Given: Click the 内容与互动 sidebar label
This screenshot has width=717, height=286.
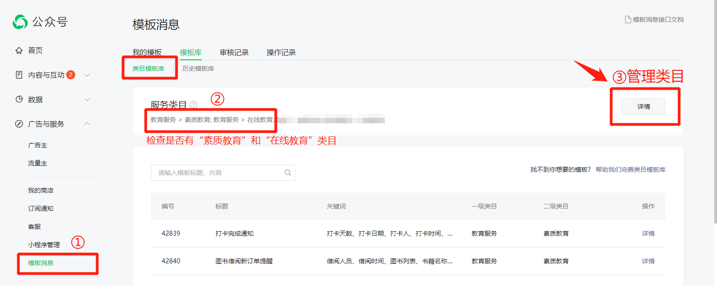Looking at the screenshot, I should [46, 75].
